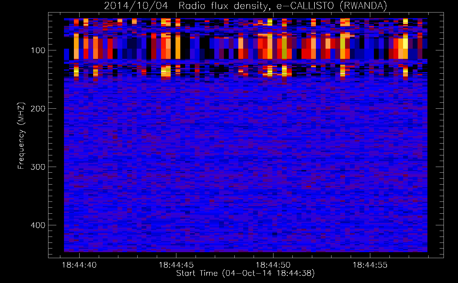Screen dimensions: 458x283
Task: Select the 'Start Time (04-Oct-14 18:44:38)' axis label
Action: 245,273
